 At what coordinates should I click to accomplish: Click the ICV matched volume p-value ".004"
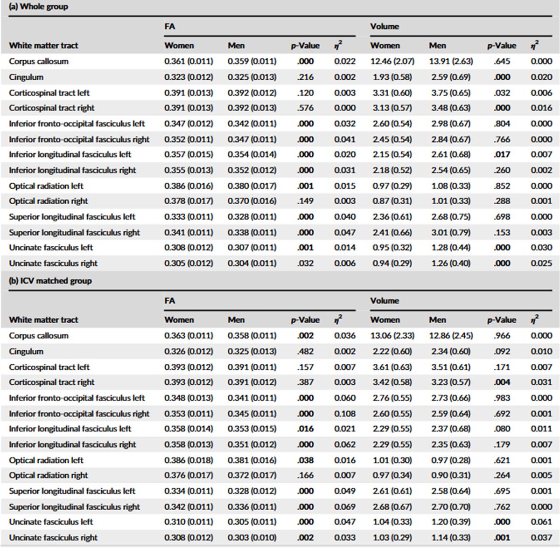tap(502, 382)
